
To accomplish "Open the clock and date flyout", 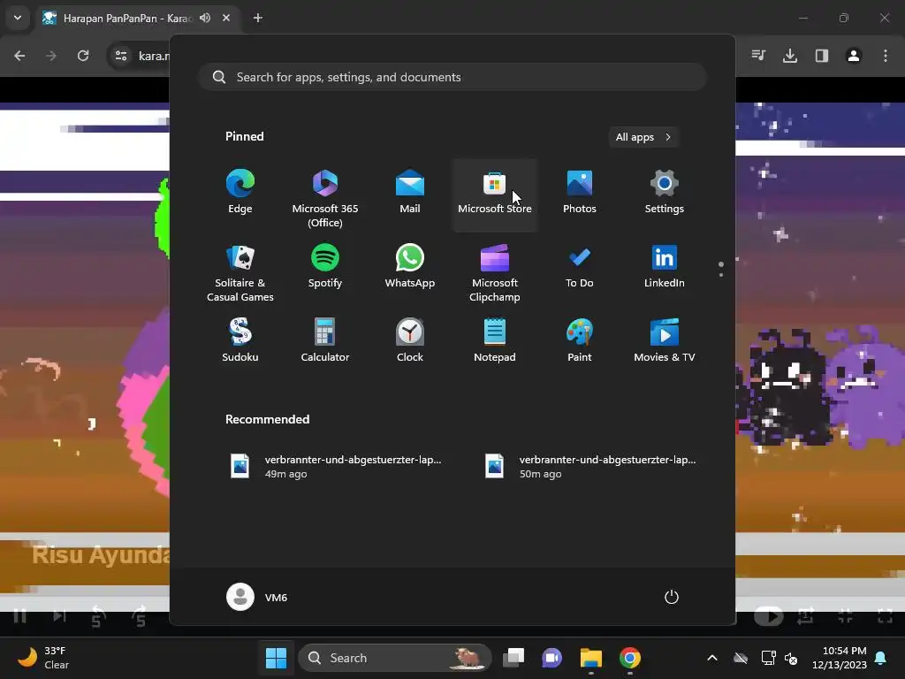I will click(x=840, y=658).
